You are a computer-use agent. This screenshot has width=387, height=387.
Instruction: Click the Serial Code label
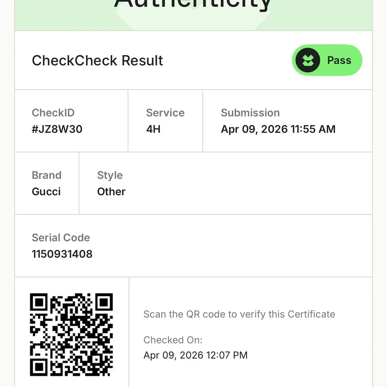tap(61, 238)
